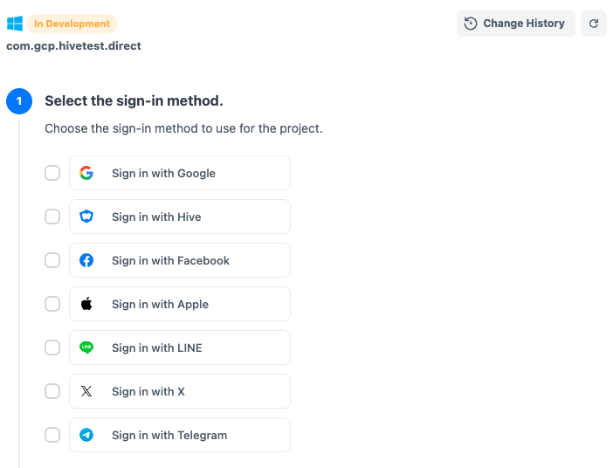
Task: Click the LINE logo icon
Action: [x=86, y=348]
